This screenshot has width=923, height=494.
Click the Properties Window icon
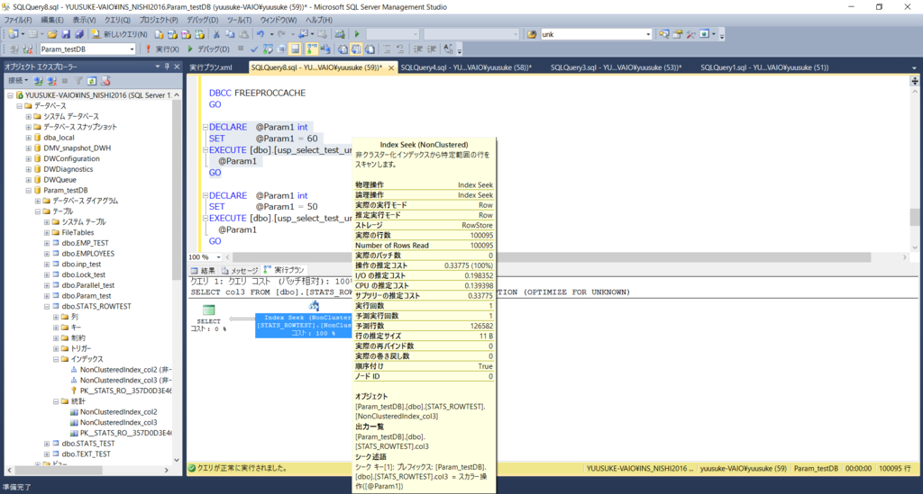[x=678, y=34]
